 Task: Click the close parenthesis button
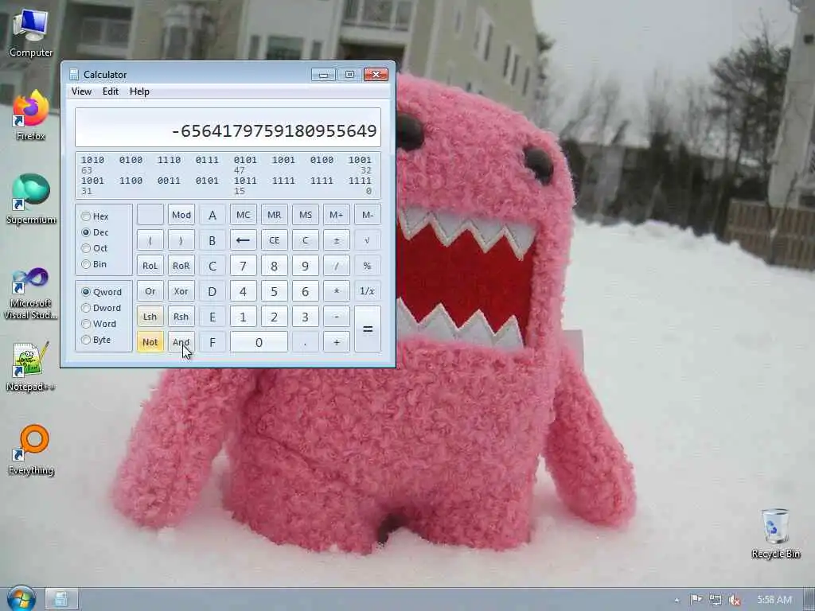point(181,240)
